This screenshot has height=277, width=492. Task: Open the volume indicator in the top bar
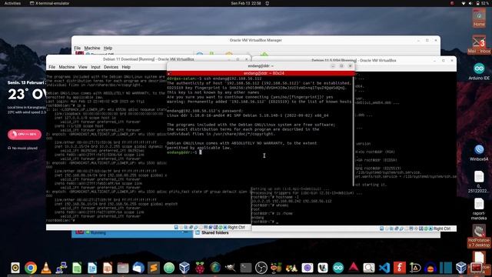coord(470,3)
